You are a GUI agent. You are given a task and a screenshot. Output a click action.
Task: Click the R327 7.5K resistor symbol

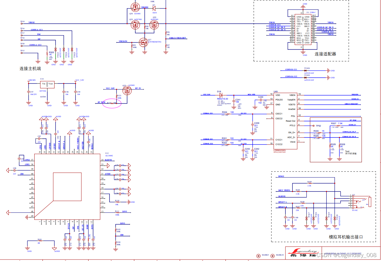pyautogui.click(x=338, y=126)
